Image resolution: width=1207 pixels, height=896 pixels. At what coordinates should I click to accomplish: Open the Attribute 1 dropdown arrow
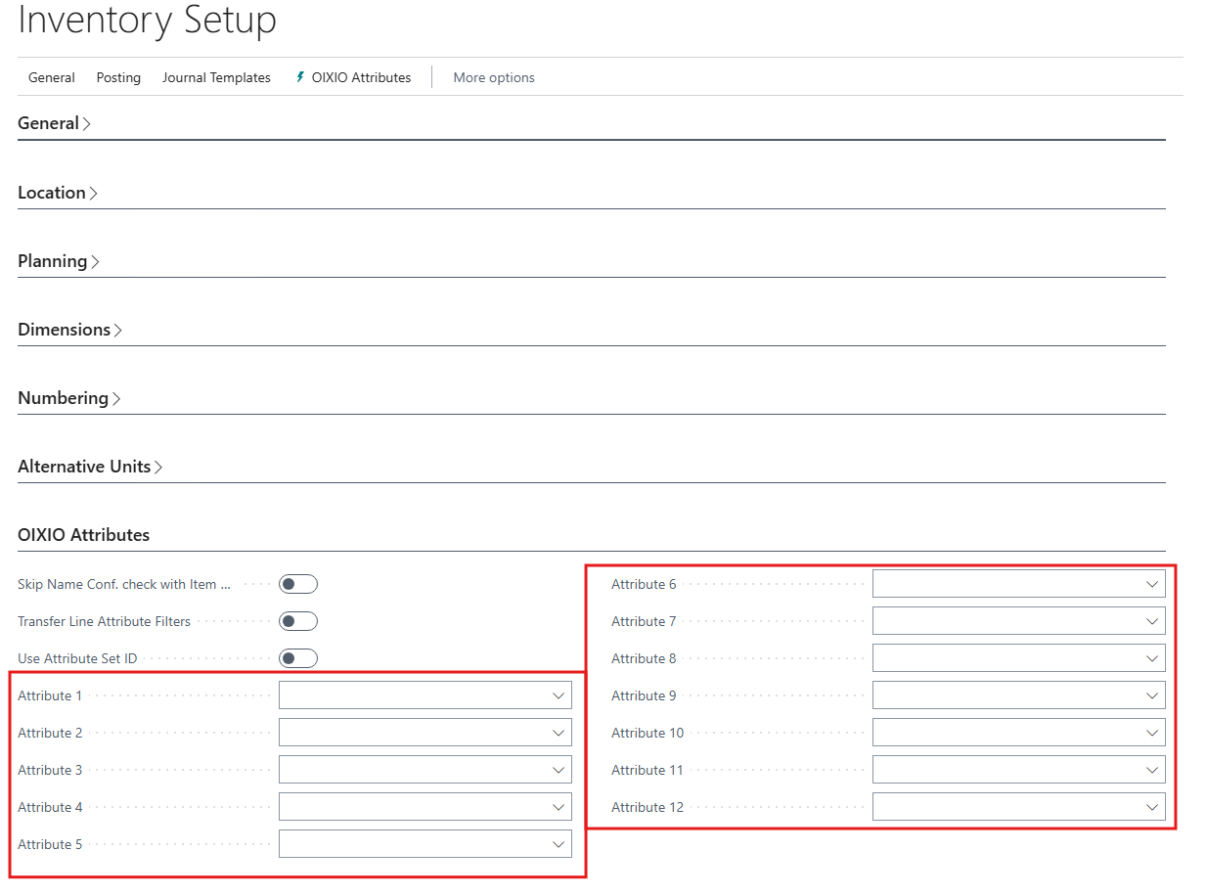(x=559, y=696)
